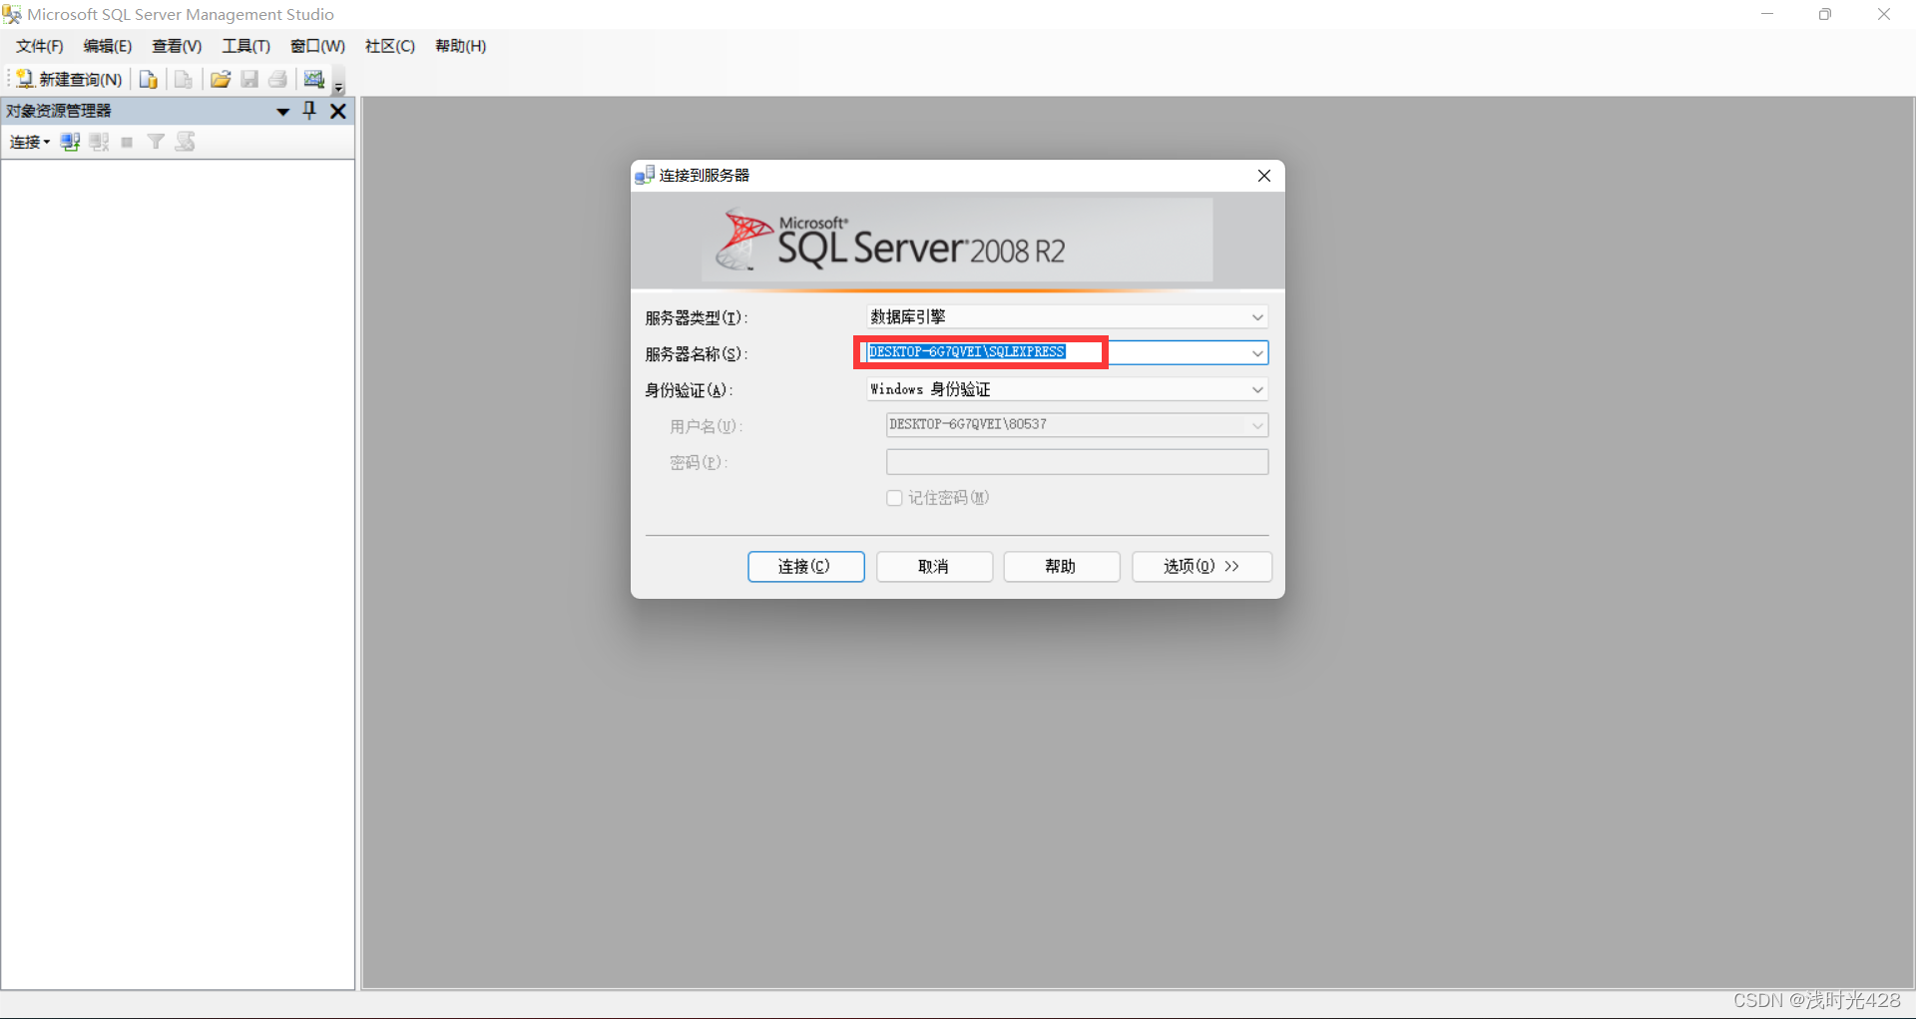
Task: Click the 选项(O) >> button
Action: coord(1201,567)
